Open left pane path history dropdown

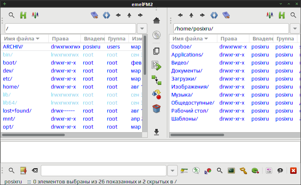142,28
